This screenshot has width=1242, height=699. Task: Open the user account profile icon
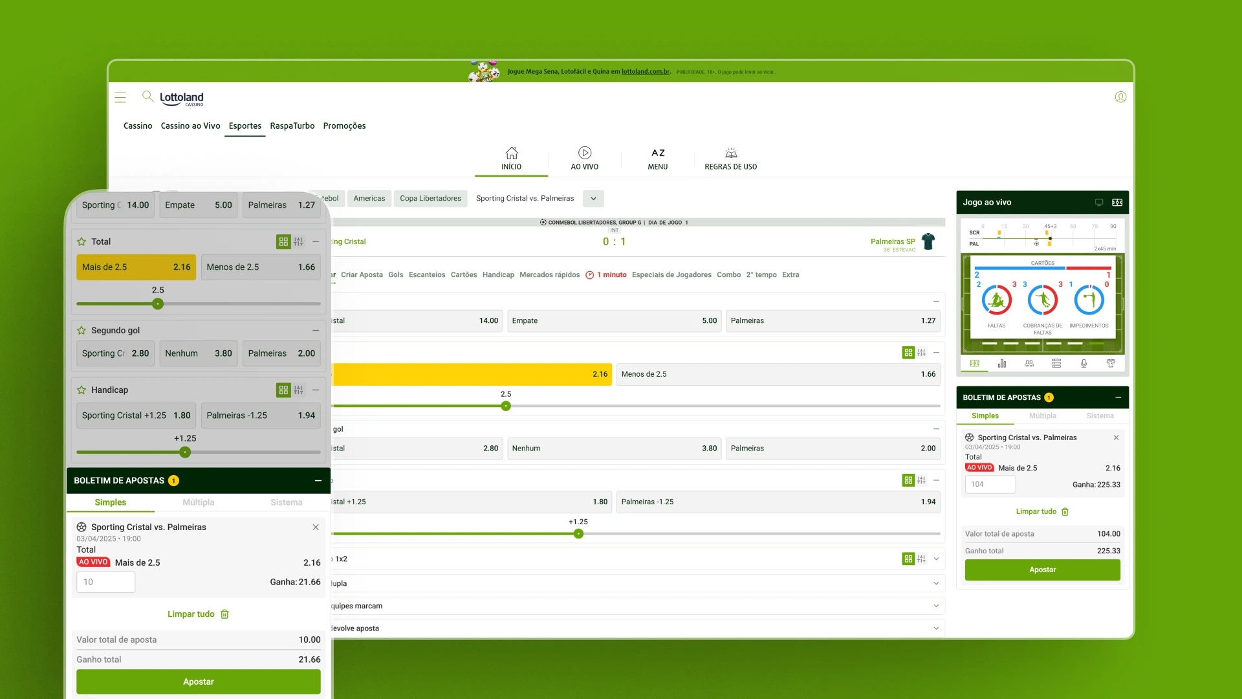(1120, 97)
